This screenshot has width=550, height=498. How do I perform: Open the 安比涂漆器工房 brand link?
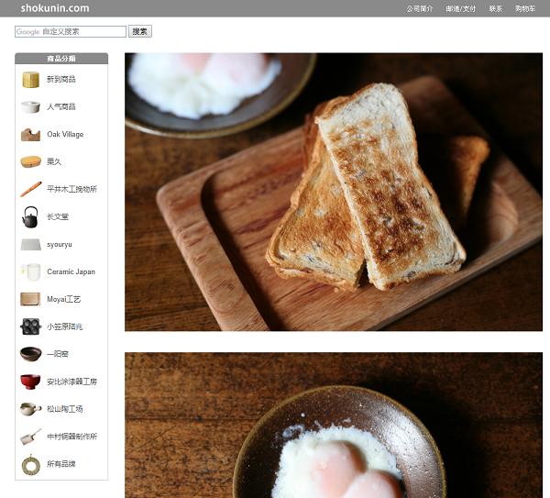(71, 382)
